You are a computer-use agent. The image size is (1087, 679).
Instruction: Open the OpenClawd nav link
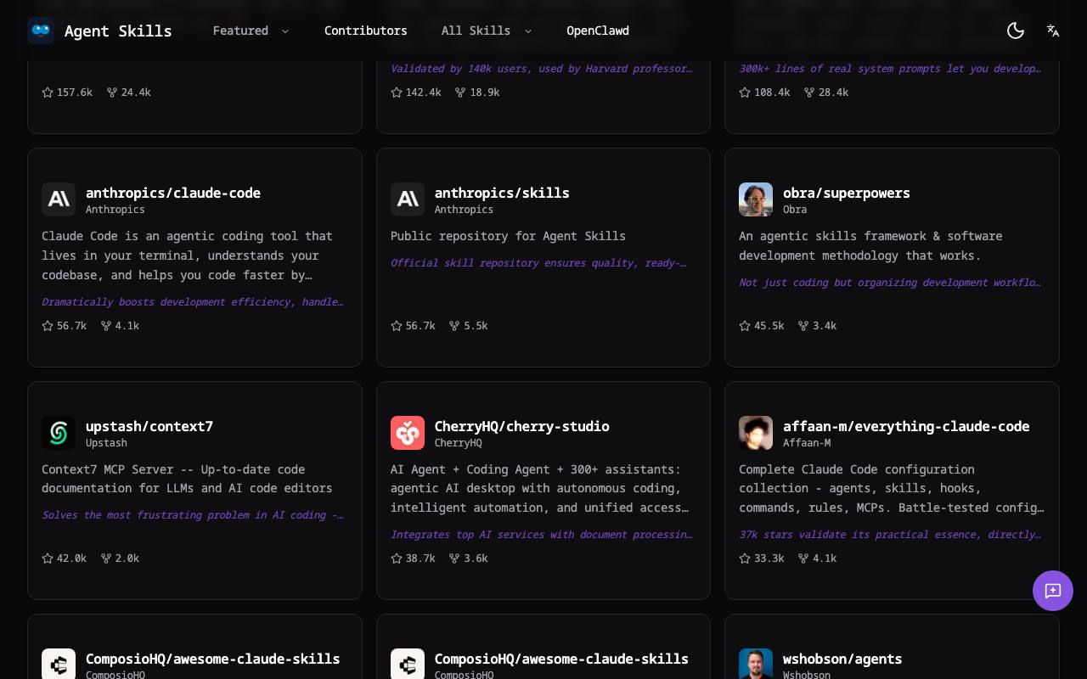tap(598, 31)
